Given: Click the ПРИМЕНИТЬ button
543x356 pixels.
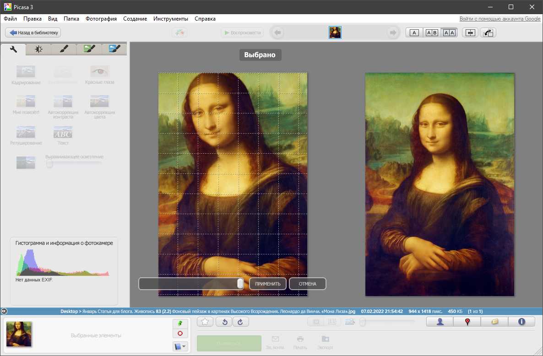Looking at the screenshot, I should point(268,284).
